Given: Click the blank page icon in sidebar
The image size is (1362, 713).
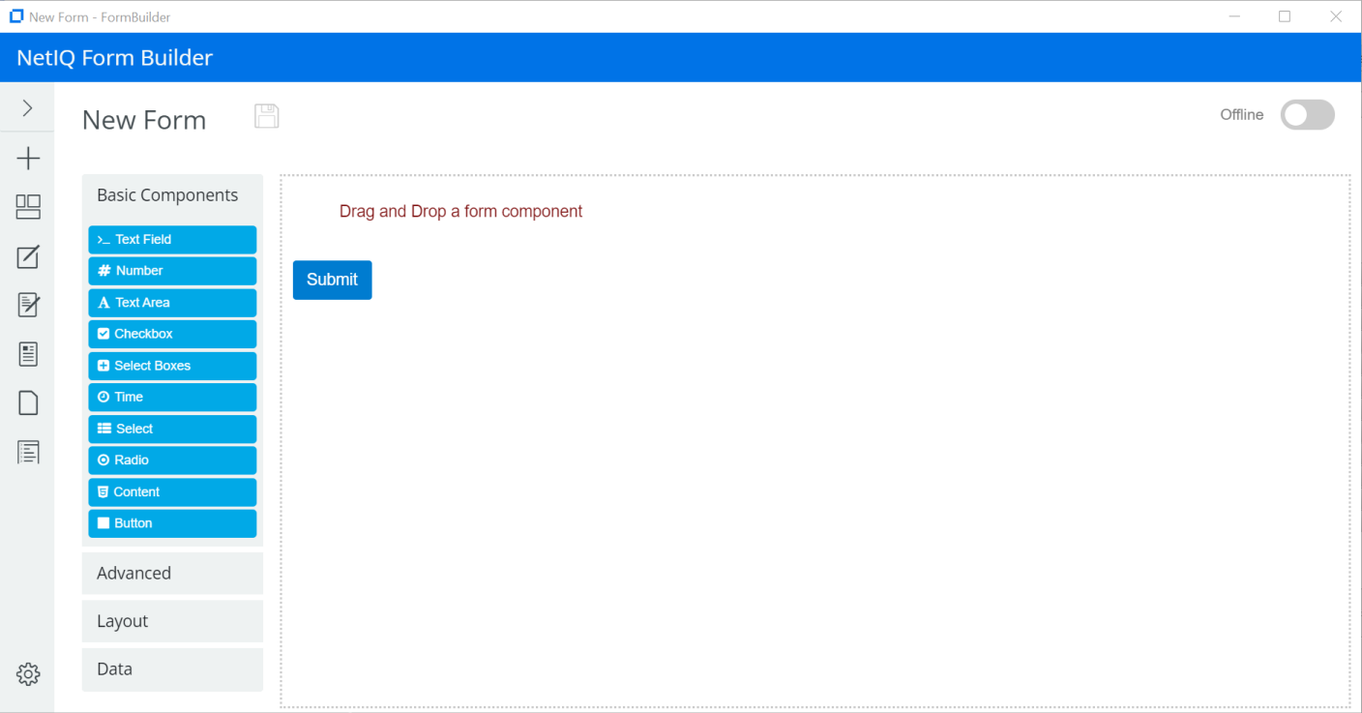Looking at the screenshot, I should (28, 402).
